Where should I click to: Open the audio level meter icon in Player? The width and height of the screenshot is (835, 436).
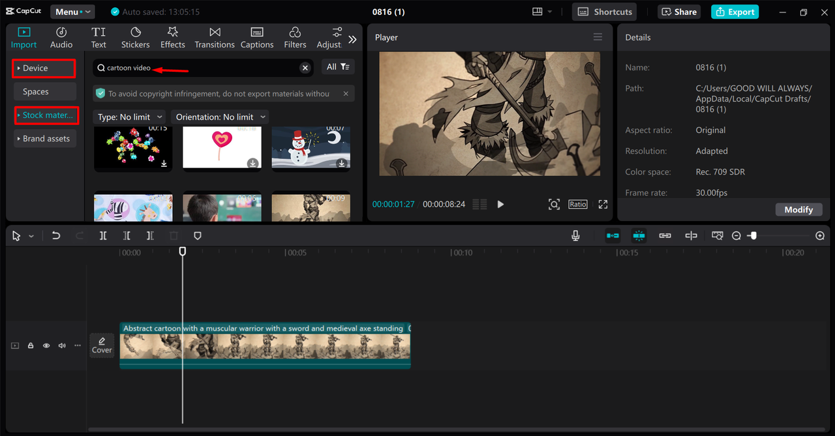click(479, 204)
